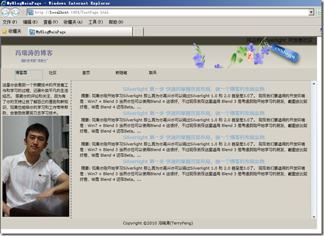
Task: Open the fourth Silverlight 第一步 article link
Action: pos(194,162)
